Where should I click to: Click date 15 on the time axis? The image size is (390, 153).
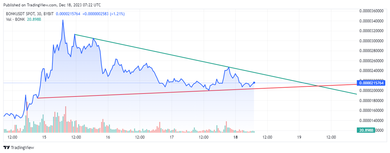click(x=44, y=137)
